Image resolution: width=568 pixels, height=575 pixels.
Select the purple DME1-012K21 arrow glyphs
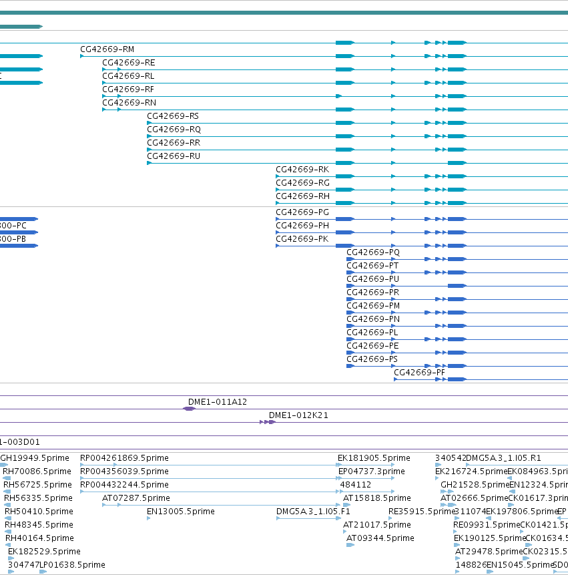268,422
